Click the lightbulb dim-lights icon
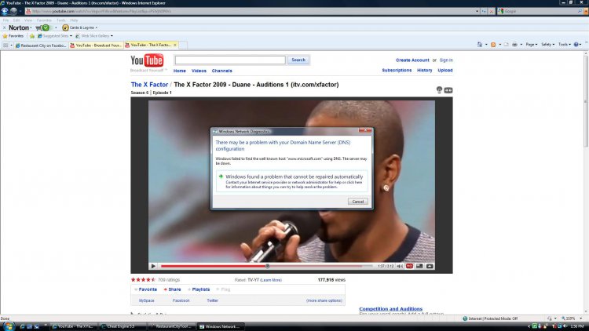589x331 pixels. pyautogui.click(x=439, y=89)
